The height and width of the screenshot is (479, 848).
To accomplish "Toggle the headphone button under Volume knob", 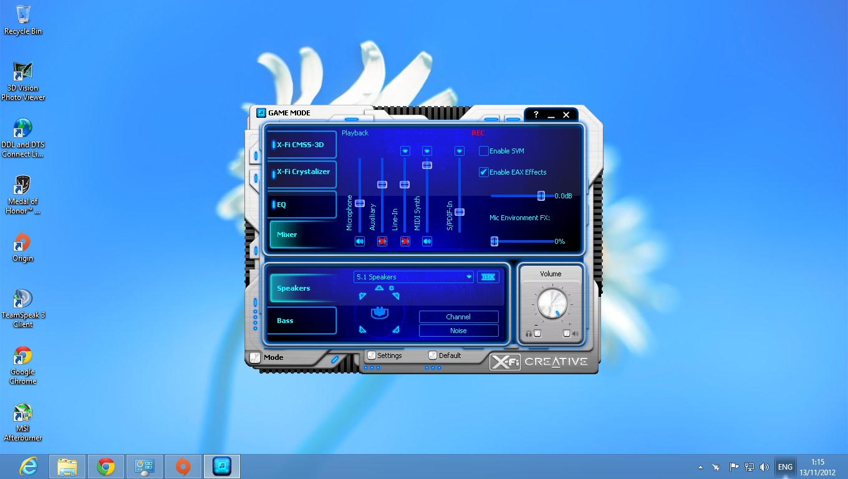I will [537, 334].
